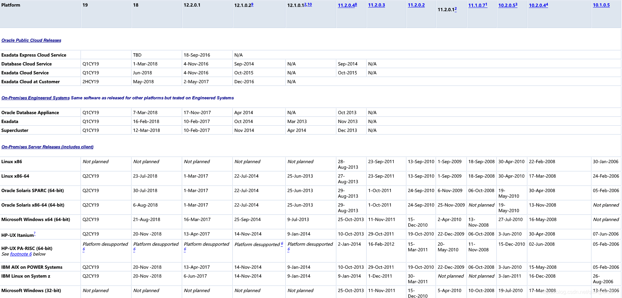This screenshot has width=622, height=298.
Task: Click the 'Jun-2018' date cell
Action: [143, 73]
